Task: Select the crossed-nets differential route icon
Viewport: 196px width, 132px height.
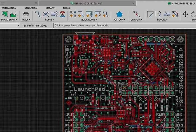Action: [46, 14]
